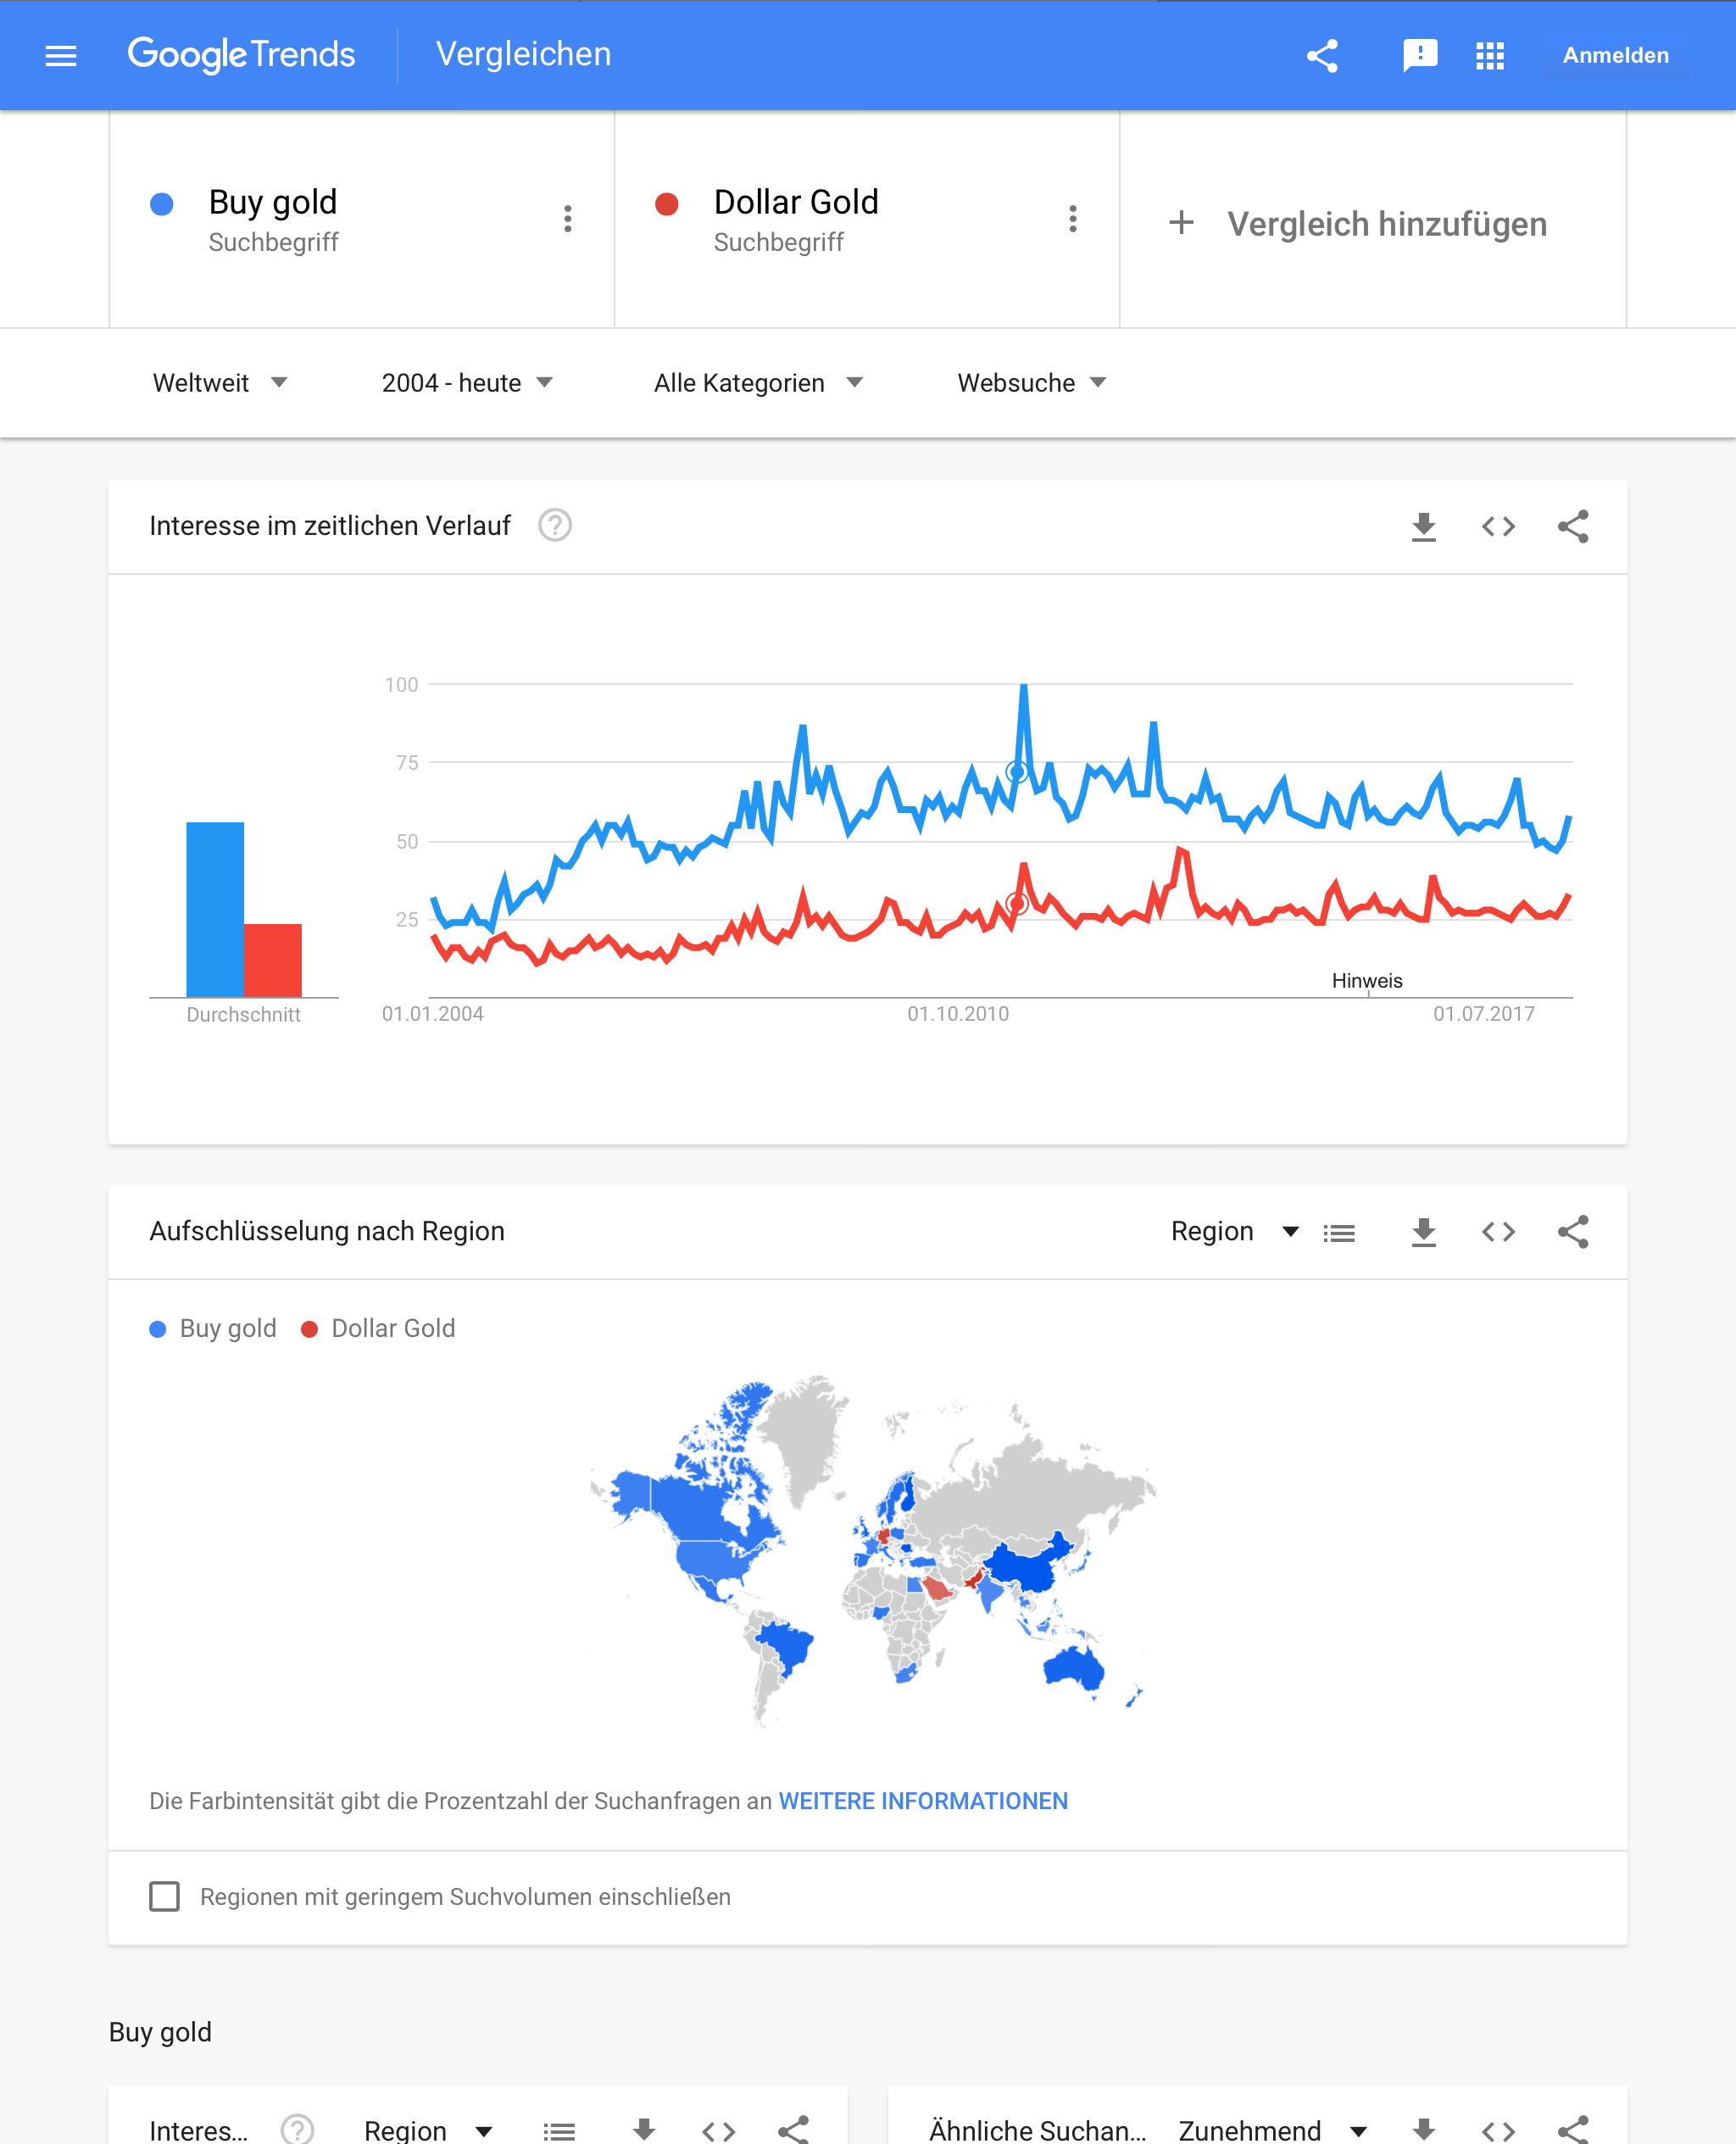Open help for Interesse im zeitlichen Verlauf
Image resolution: width=1736 pixels, height=2144 pixels.
(555, 525)
